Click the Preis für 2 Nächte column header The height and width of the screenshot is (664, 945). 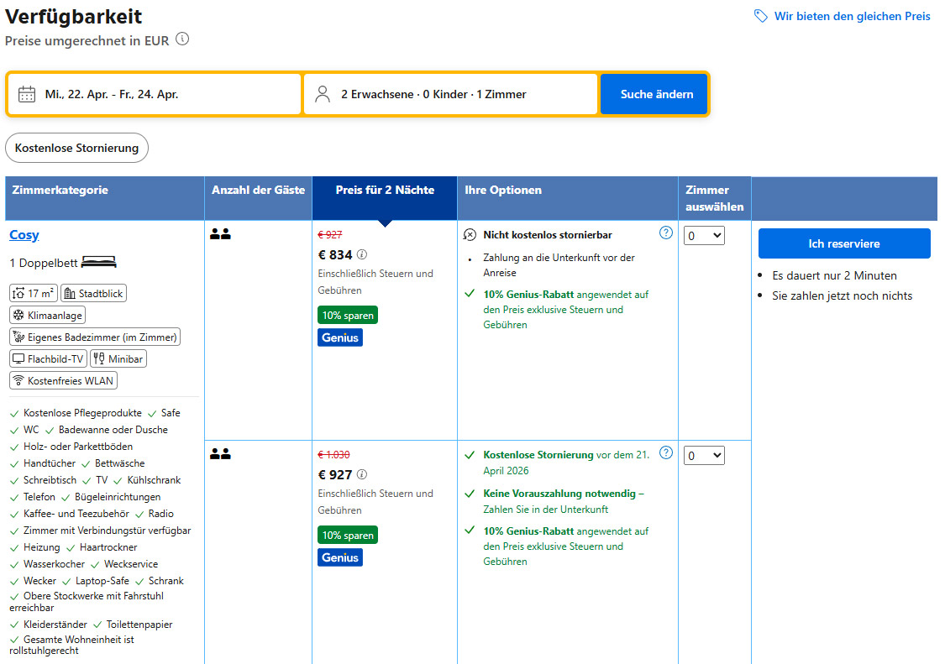(385, 191)
